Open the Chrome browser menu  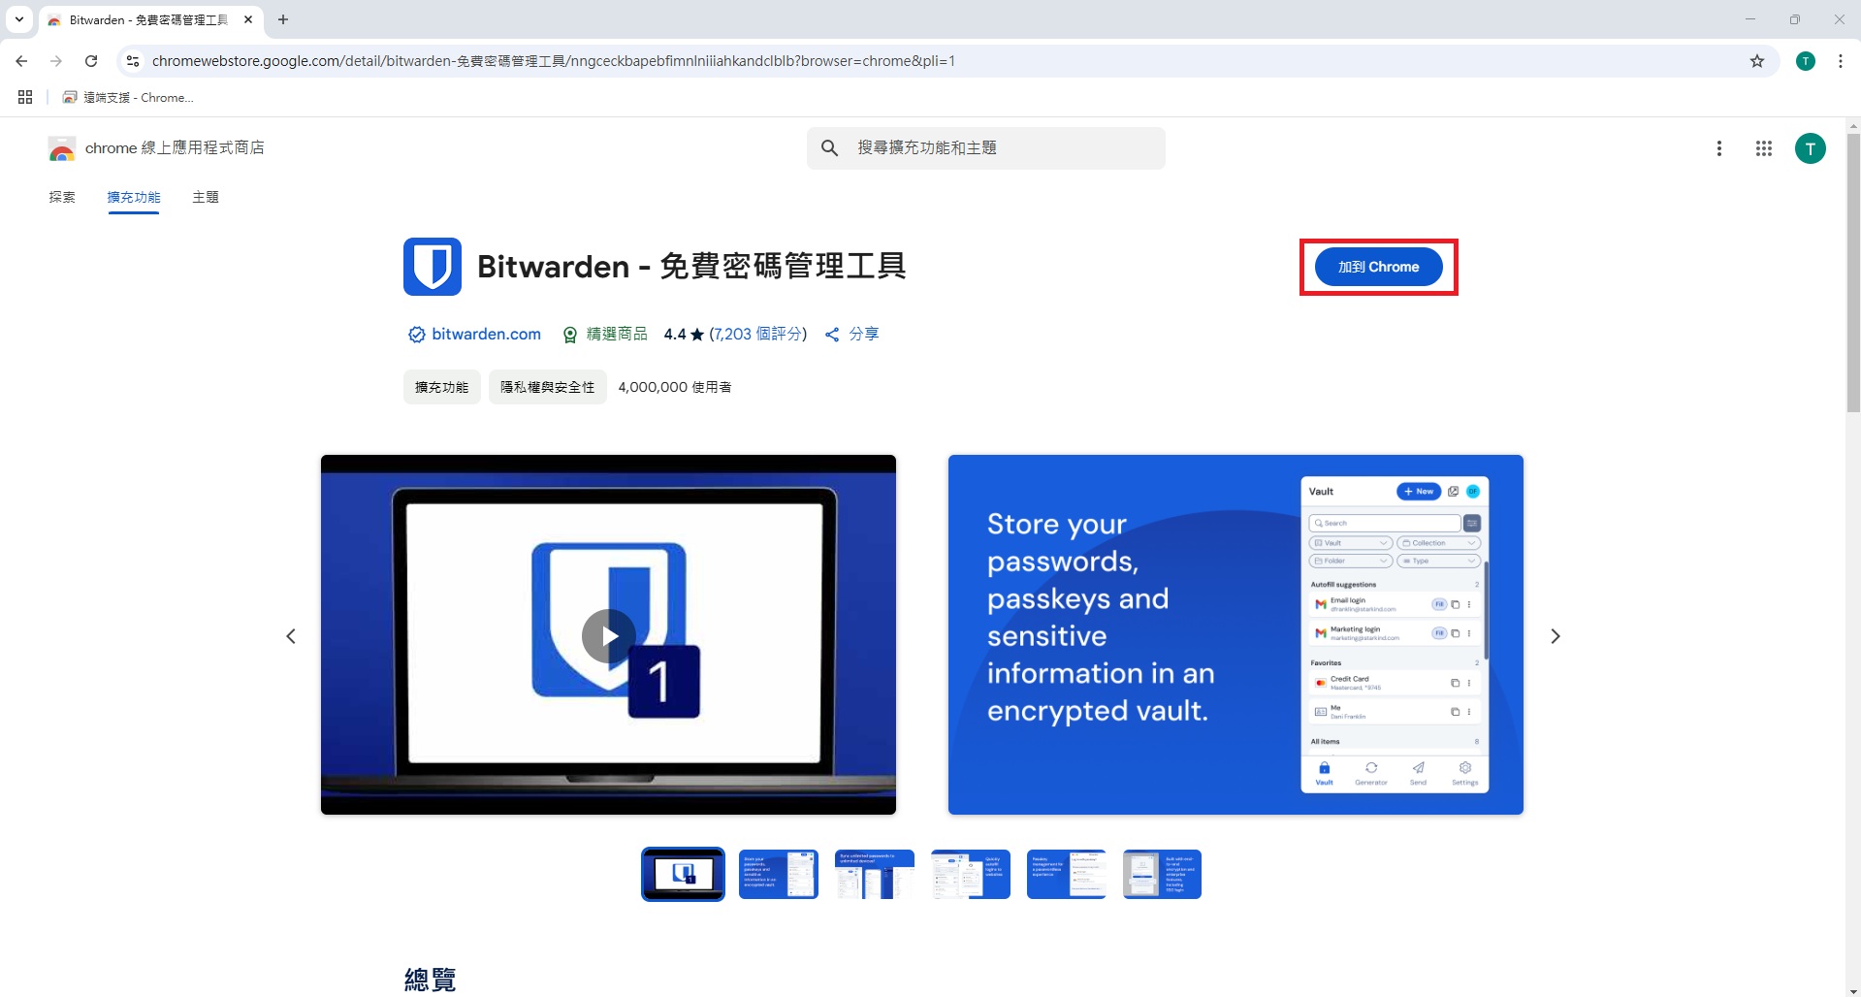[x=1840, y=60]
